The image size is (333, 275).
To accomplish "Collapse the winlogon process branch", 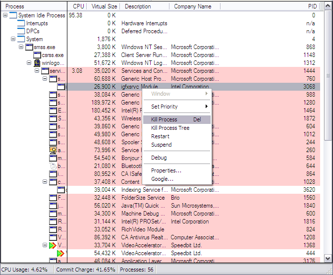I will point(29,63).
